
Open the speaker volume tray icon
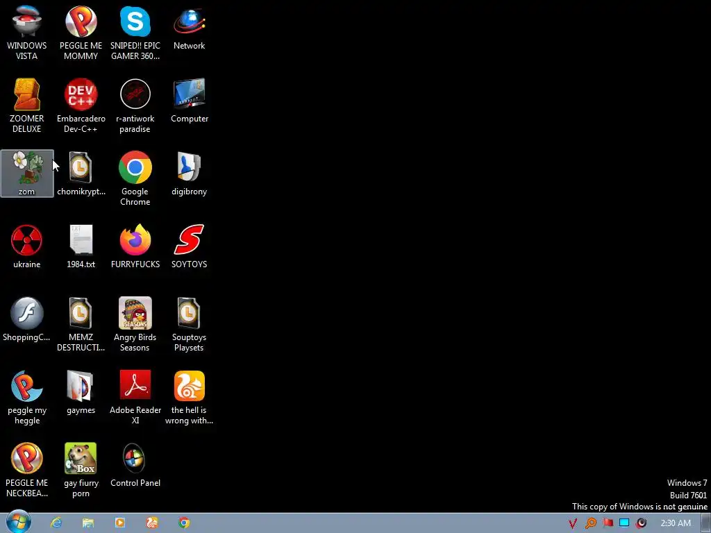(x=641, y=523)
